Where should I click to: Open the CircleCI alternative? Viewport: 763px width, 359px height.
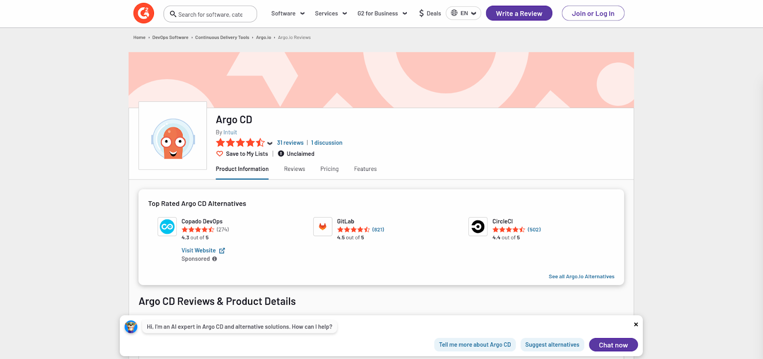coord(502,221)
